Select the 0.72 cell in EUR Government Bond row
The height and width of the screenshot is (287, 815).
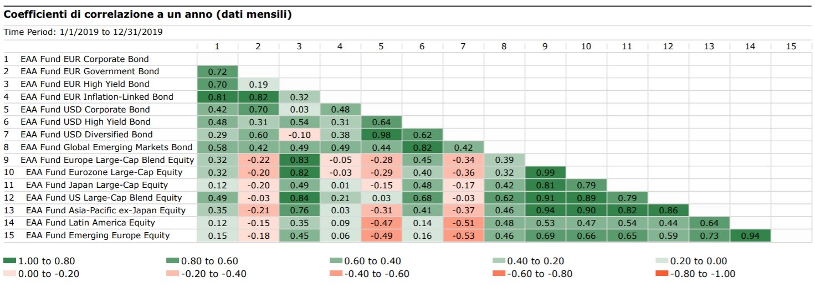click(217, 71)
